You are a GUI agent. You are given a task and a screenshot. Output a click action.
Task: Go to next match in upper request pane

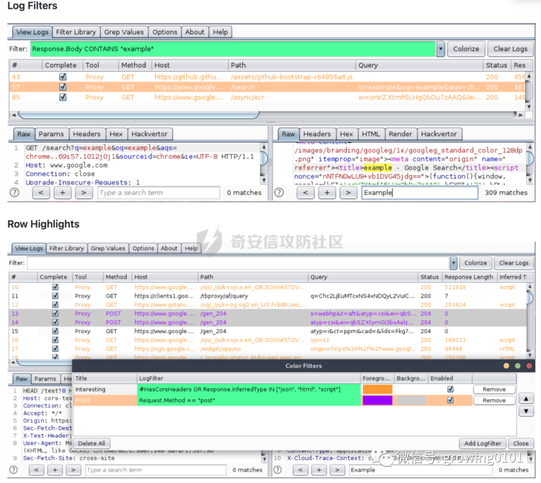pos(84,193)
